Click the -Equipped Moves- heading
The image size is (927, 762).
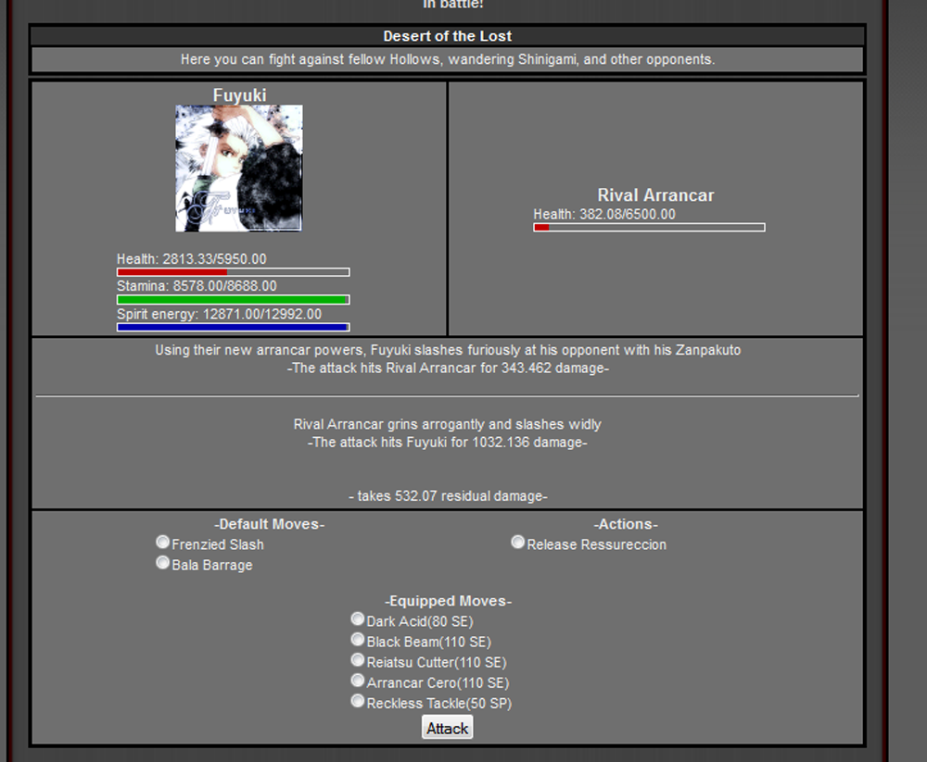(448, 601)
